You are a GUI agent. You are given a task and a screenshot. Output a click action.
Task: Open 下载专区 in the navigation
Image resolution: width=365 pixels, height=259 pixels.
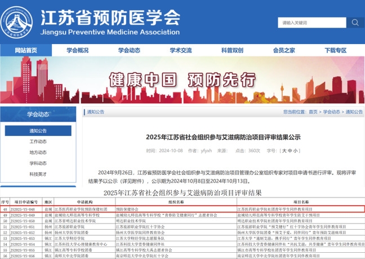pos(336,50)
